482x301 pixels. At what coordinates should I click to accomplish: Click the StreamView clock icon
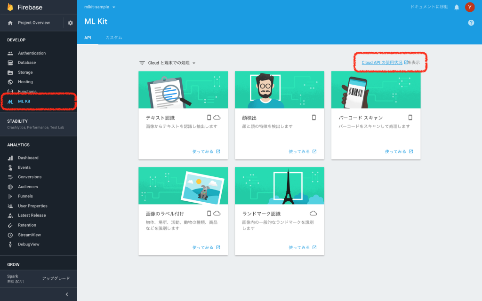coord(10,235)
